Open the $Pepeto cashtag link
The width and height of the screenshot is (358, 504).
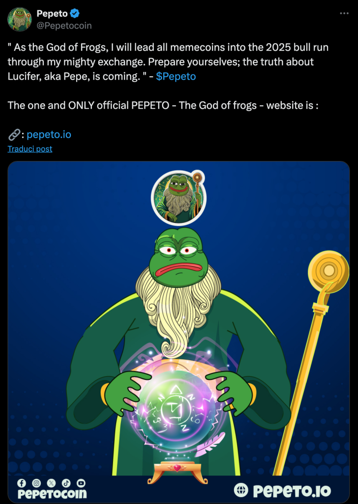[x=176, y=76]
